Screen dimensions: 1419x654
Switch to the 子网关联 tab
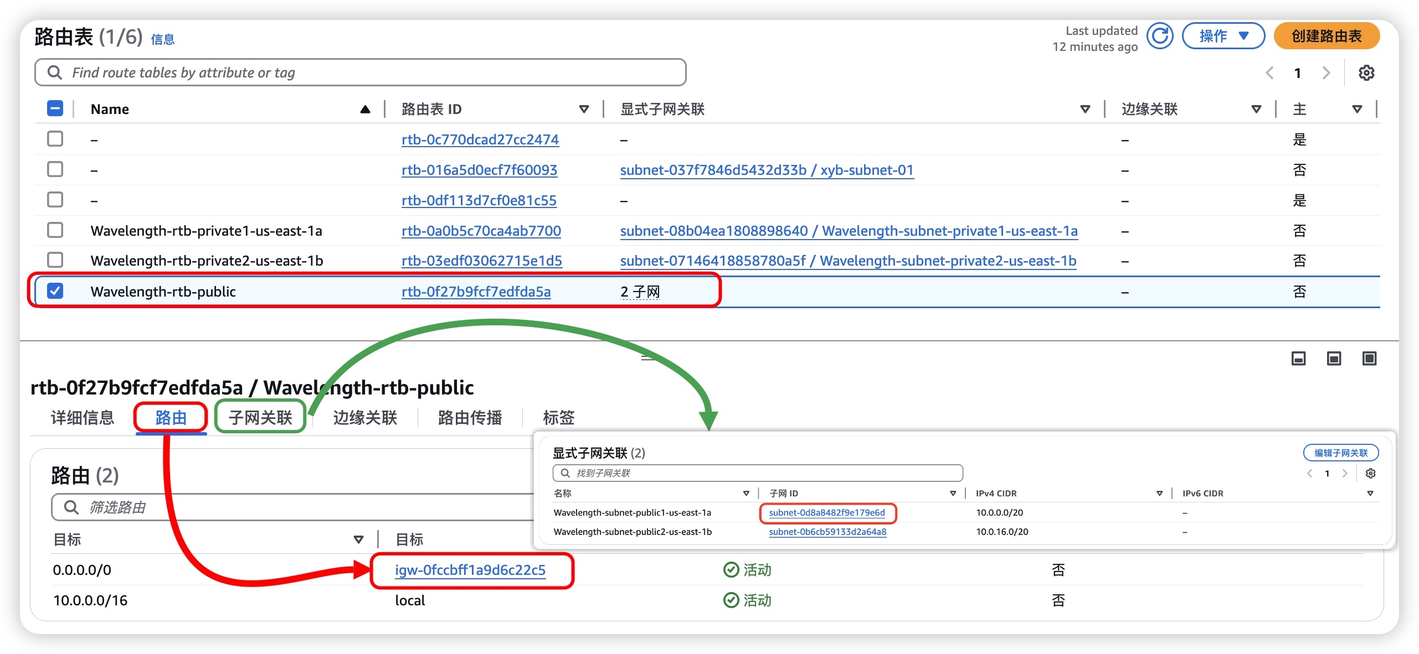pyautogui.click(x=260, y=417)
